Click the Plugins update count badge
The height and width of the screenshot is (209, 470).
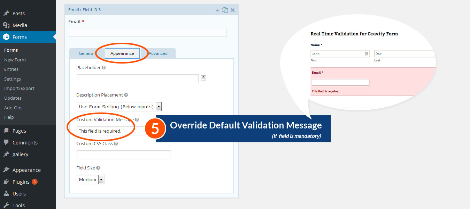click(x=34, y=182)
